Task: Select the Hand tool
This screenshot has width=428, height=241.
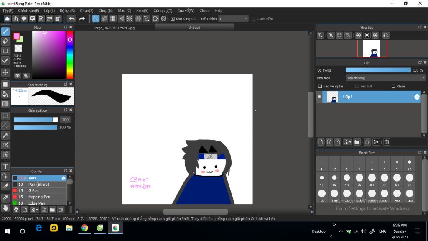Action: point(5,208)
